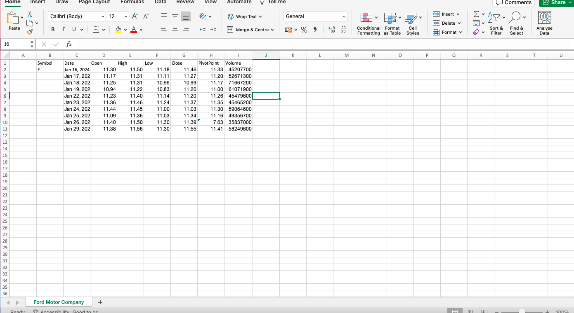Align cell text to the right

click(185, 30)
